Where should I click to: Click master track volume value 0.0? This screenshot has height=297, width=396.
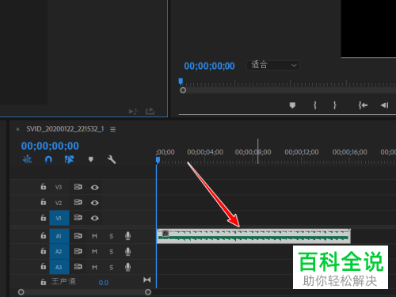(104, 283)
